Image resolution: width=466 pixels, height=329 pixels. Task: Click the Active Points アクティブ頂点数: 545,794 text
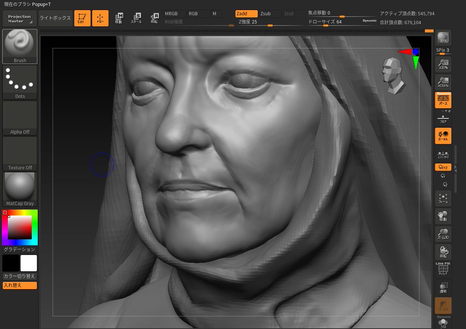point(407,14)
